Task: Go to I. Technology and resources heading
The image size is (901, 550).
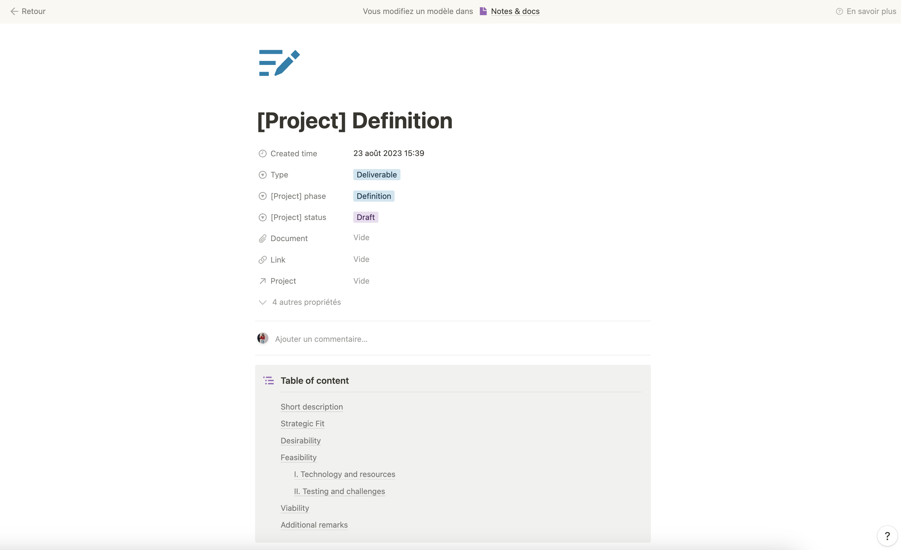Action: point(345,474)
